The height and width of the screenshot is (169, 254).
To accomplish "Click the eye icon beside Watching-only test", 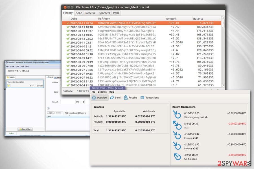I will [x=206, y=117].
